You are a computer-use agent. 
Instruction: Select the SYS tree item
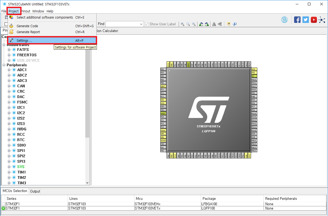[x=21, y=167]
